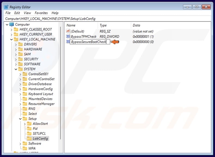215x157 pixels.
Task: Click the HKEY_CLASSES_ROOT folder icon
Action: [16, 29]
